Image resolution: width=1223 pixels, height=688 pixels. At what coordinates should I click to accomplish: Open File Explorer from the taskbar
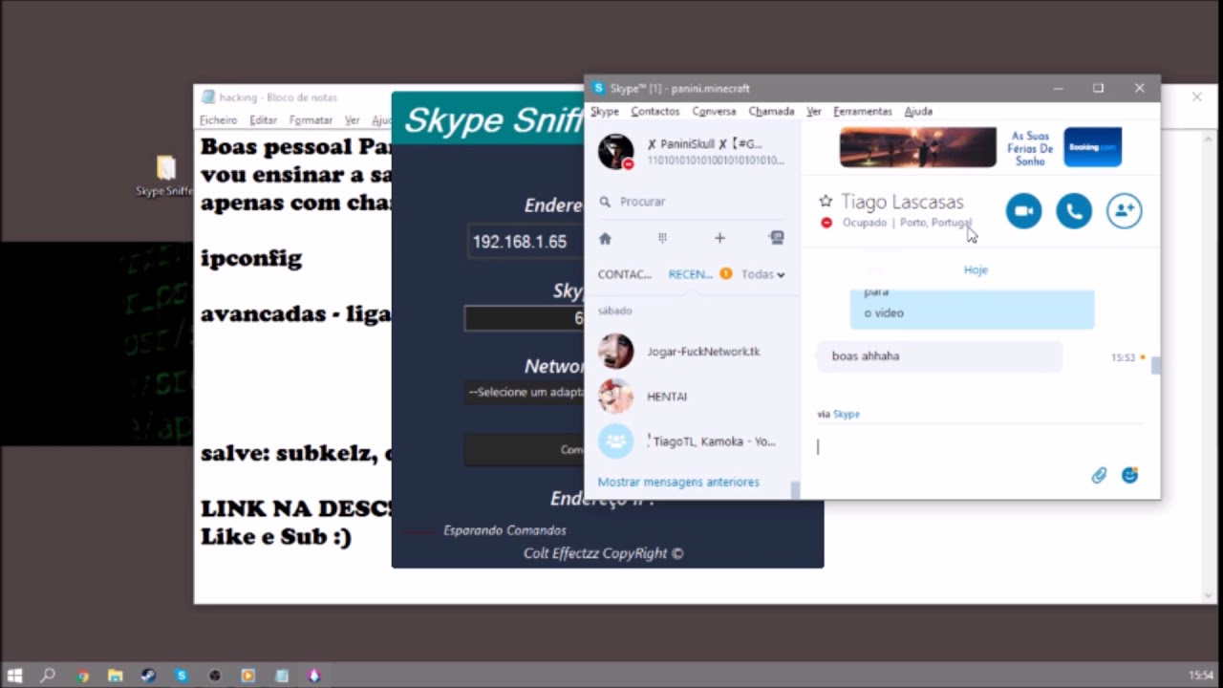(x=115, y=676)
